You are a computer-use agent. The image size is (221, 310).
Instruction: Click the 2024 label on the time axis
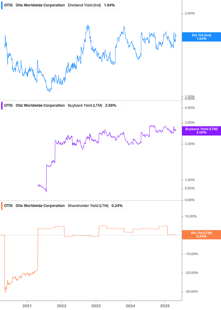point(130,306)
